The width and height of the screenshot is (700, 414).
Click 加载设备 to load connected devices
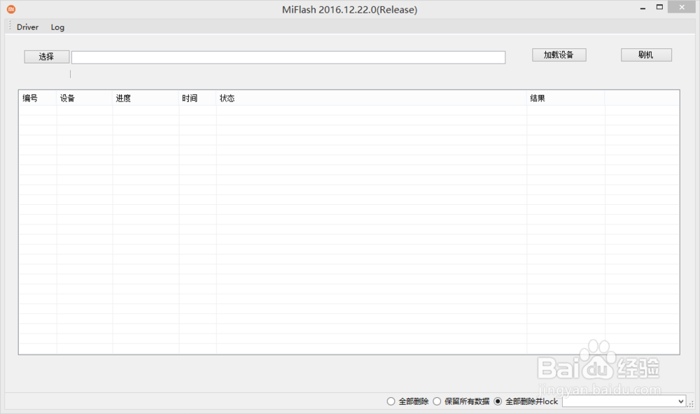559,54
